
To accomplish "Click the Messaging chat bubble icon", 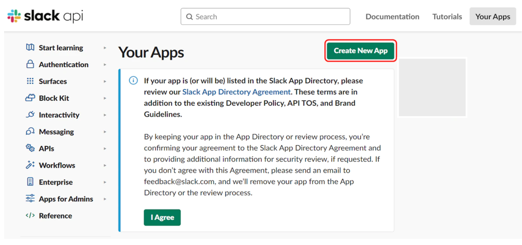I will [30, 131].
